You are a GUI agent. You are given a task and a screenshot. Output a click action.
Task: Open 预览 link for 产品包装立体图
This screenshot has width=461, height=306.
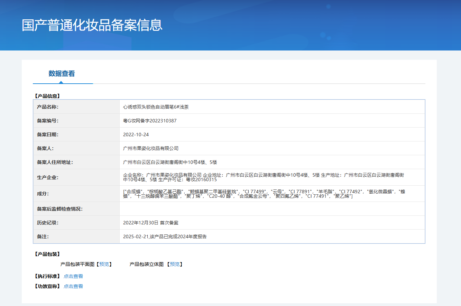175,264
